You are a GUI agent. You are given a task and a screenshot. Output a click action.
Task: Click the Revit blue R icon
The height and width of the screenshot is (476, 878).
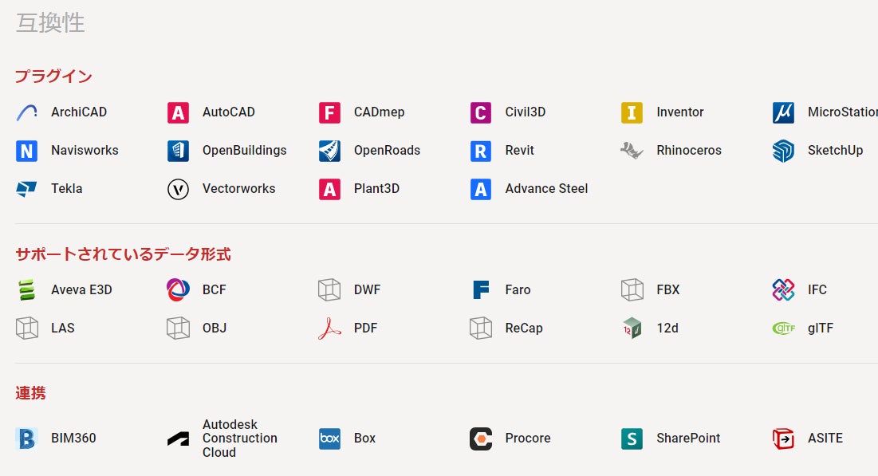tap(480, 151)
